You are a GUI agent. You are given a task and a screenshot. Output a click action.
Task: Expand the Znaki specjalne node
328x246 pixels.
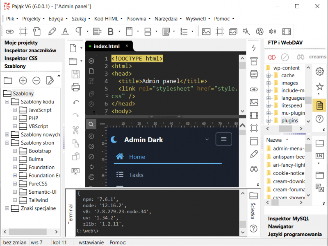(7, 208)
